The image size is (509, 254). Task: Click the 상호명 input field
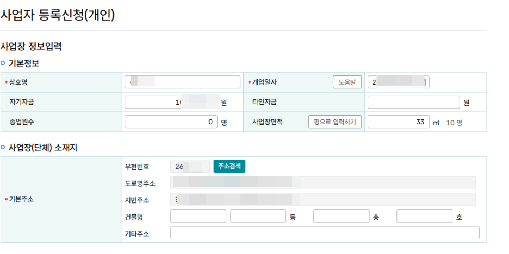coord(183,82)
